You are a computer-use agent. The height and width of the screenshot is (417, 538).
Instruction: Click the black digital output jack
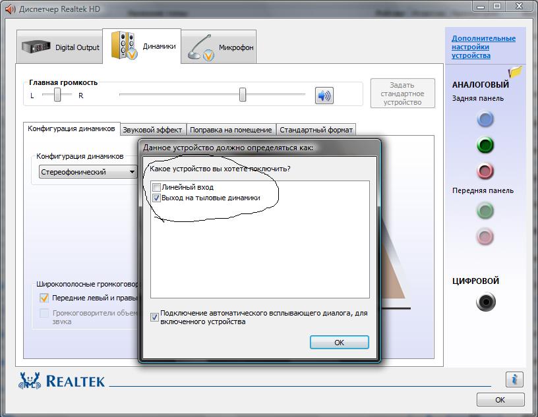[485, 302]
